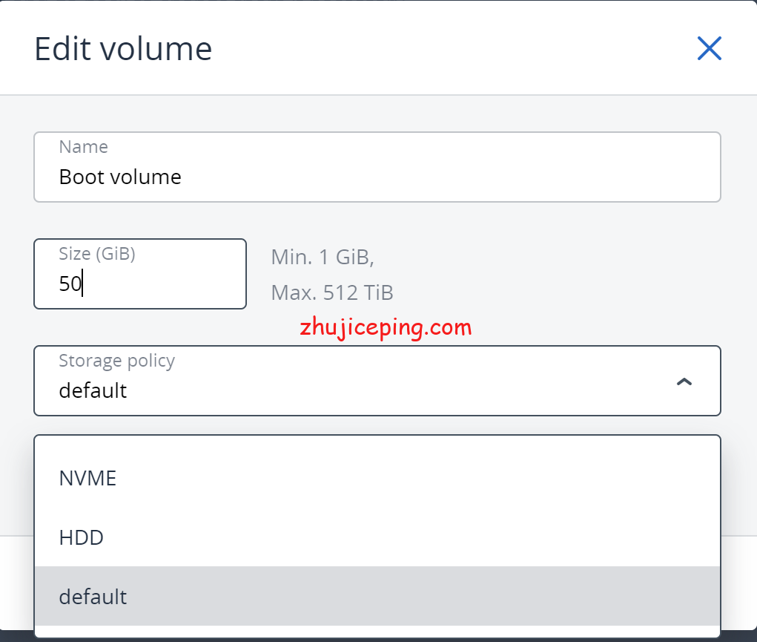Viewport: 757px width, 642px height.
Task: Click empty space in the dialog header bar
Action: click(445, 49)
